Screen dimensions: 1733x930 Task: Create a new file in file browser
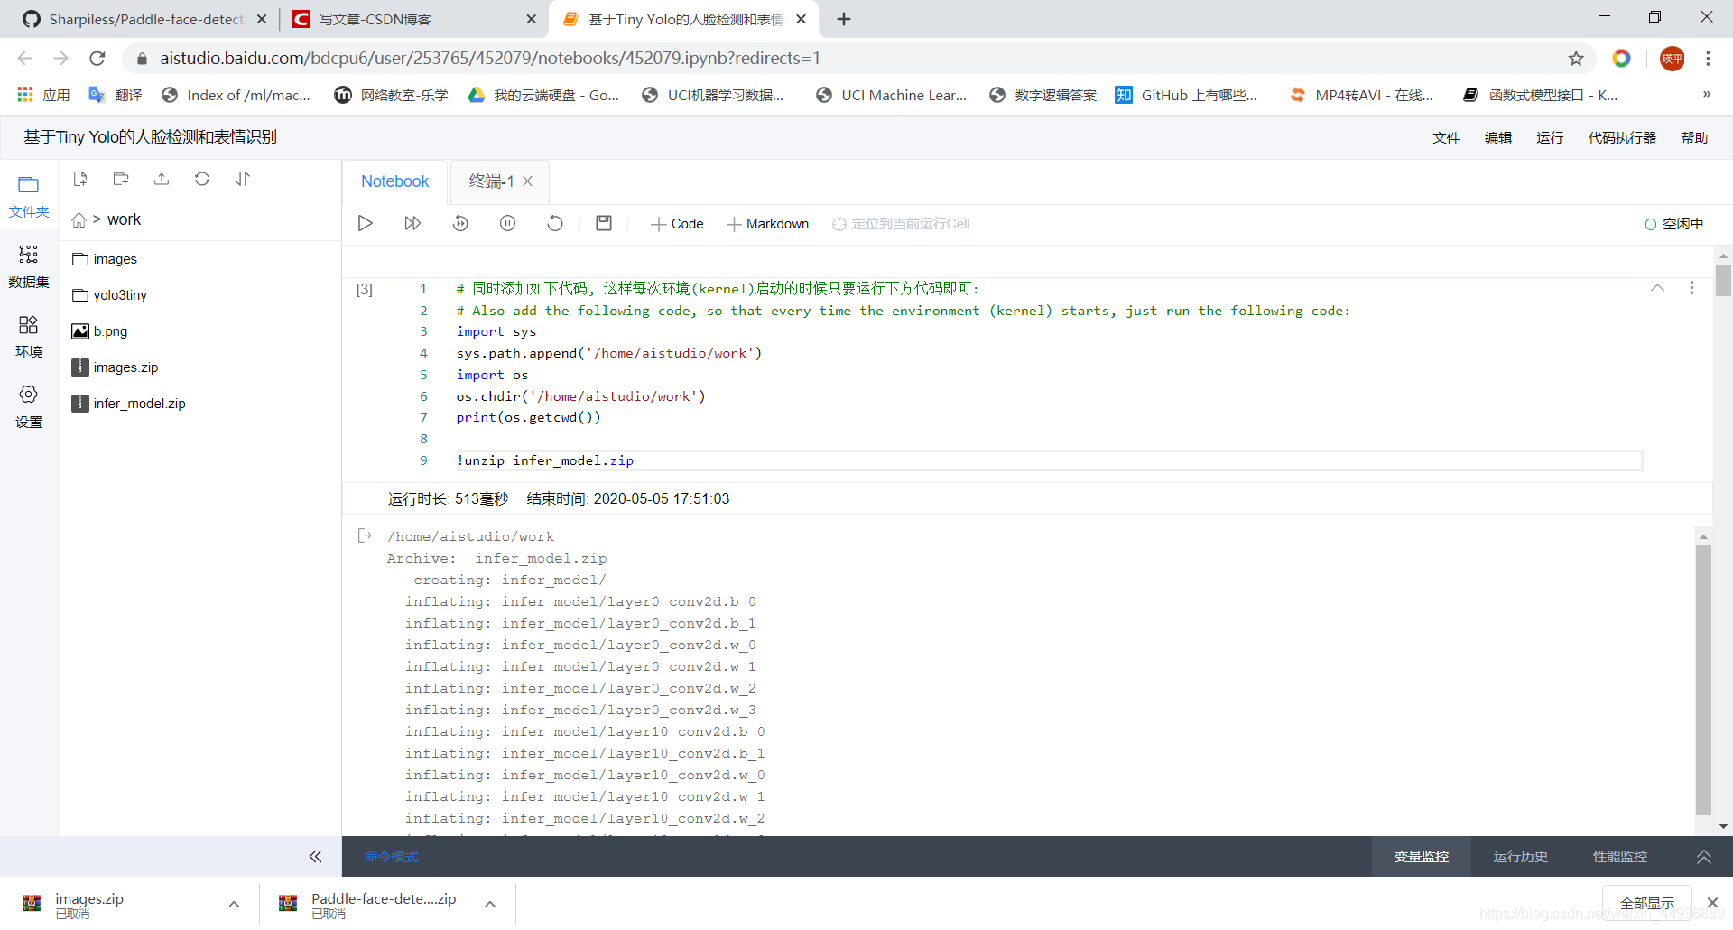pos(80,179)
